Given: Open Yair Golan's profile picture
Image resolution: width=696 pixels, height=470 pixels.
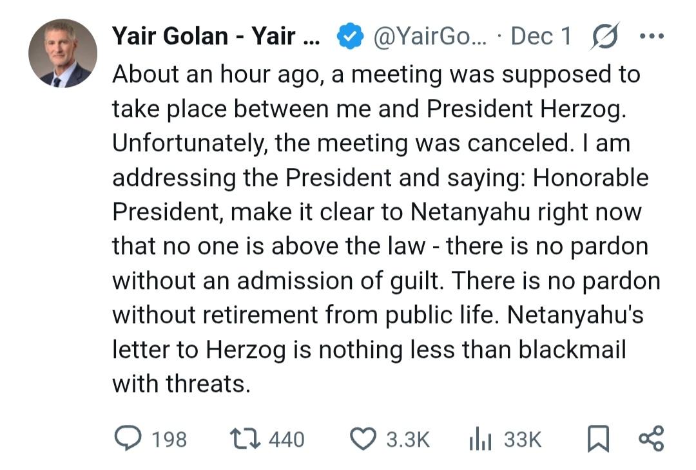Looking at the screenshot, I should click(63, 53).
